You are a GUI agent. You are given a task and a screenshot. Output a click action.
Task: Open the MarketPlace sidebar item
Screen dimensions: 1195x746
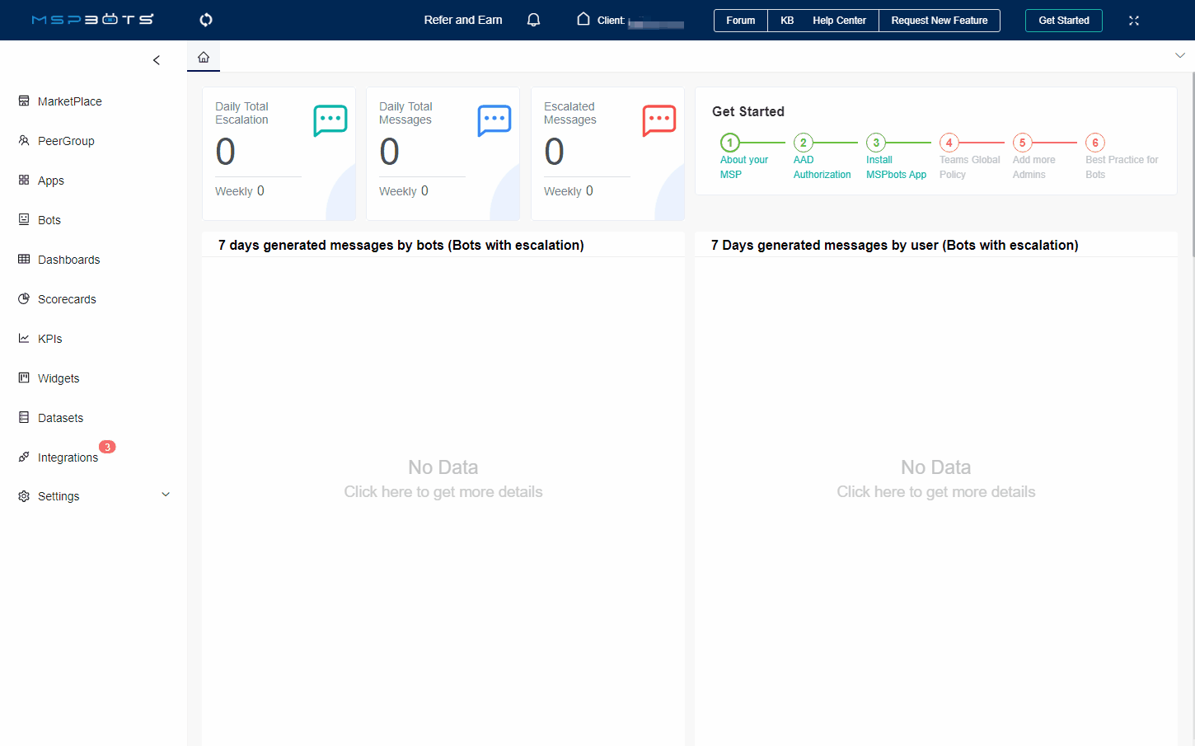pyautogui.click(x=69, y=101)
